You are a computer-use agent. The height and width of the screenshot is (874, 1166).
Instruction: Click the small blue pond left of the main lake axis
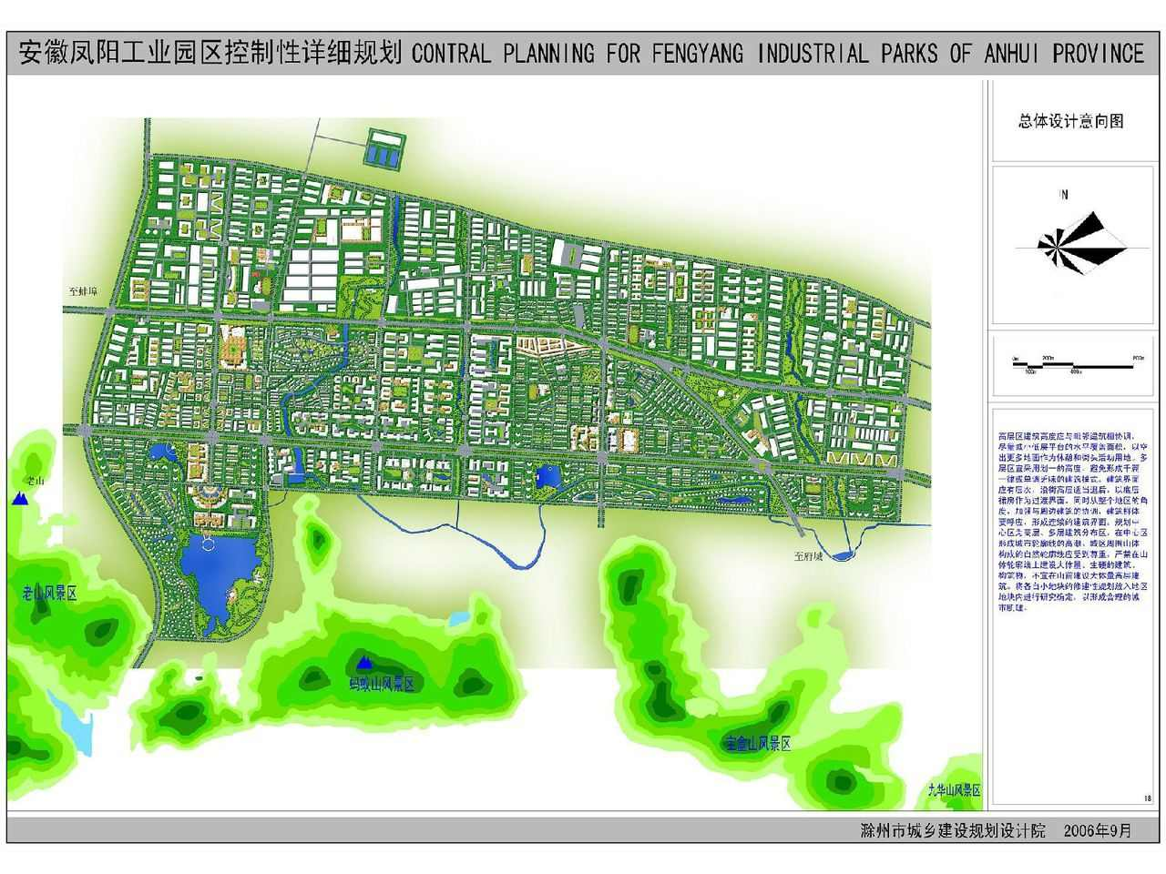pos(166,452)
